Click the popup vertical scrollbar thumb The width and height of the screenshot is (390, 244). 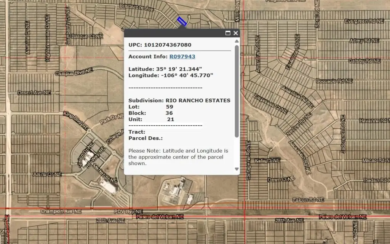tap(237, 91)
